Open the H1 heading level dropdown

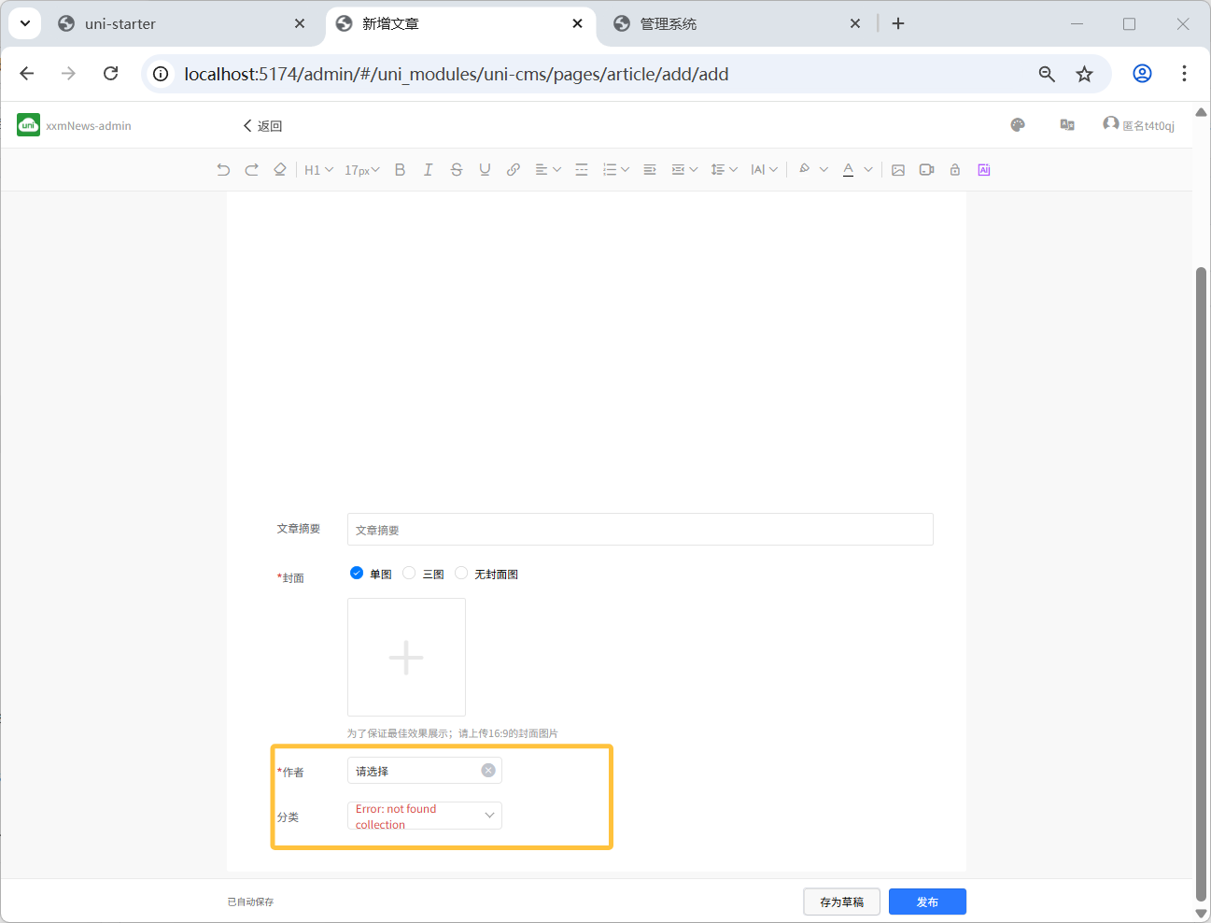click(x=318, y=170)
